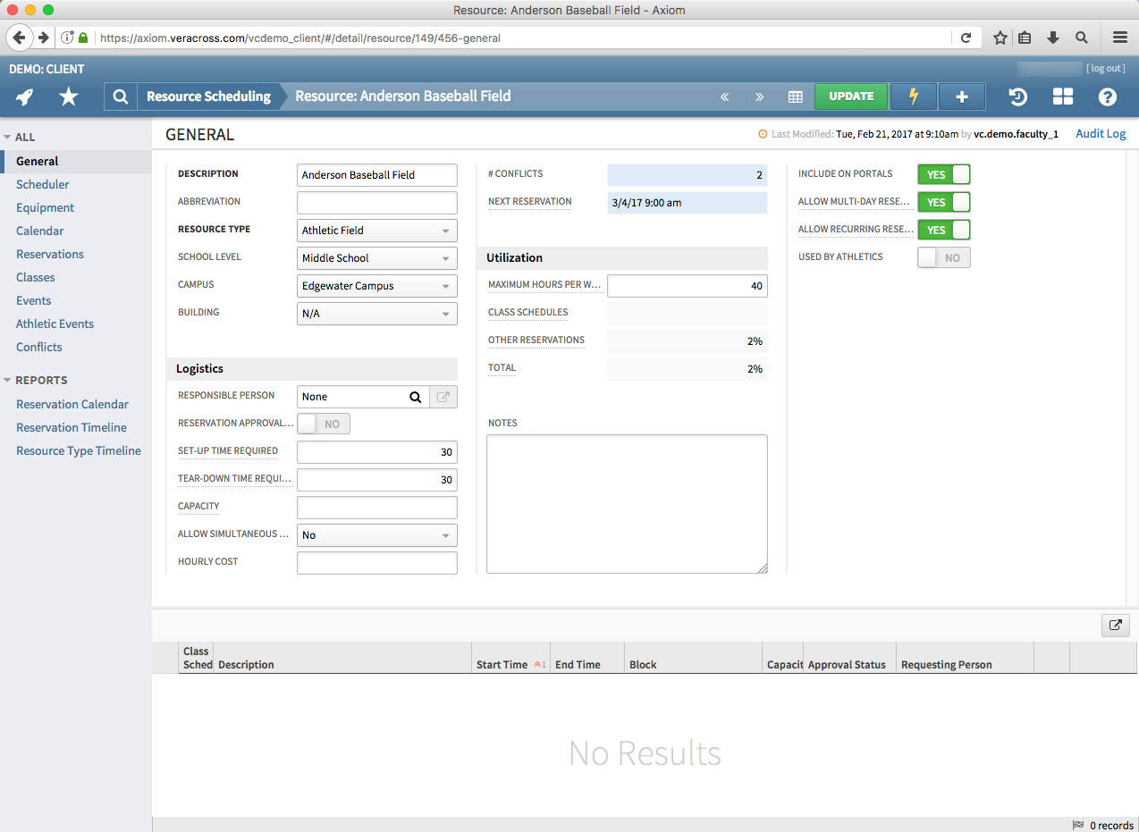The height and width of the screenshot is (832, 1139).
Task: Open the Resource Type dropdown
Action: [x=376, y=231]
